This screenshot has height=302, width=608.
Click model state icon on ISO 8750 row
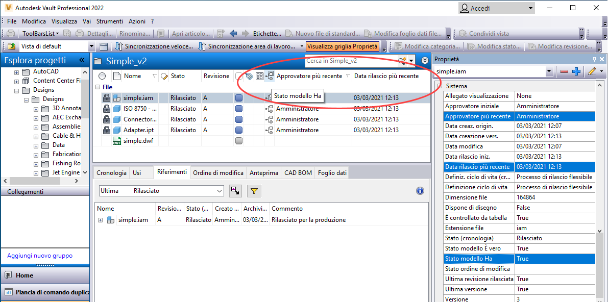coord(270,109)
